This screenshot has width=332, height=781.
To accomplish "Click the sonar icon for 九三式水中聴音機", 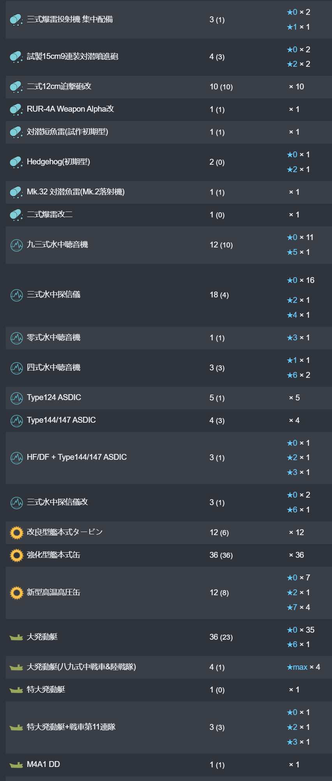I will pyautogui.click(x=16, y=245).
